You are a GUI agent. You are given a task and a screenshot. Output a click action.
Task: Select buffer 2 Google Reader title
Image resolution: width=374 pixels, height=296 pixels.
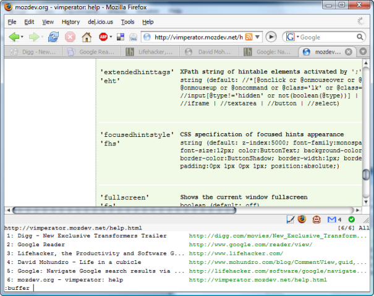41,245
